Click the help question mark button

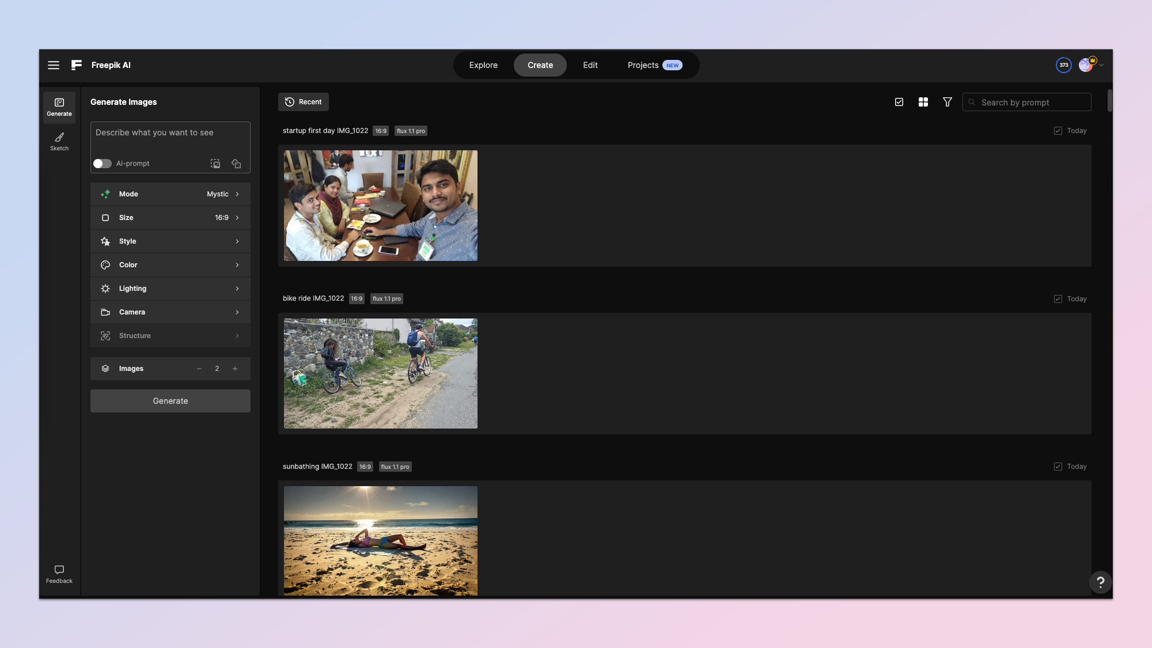(x=1100, y=582)
